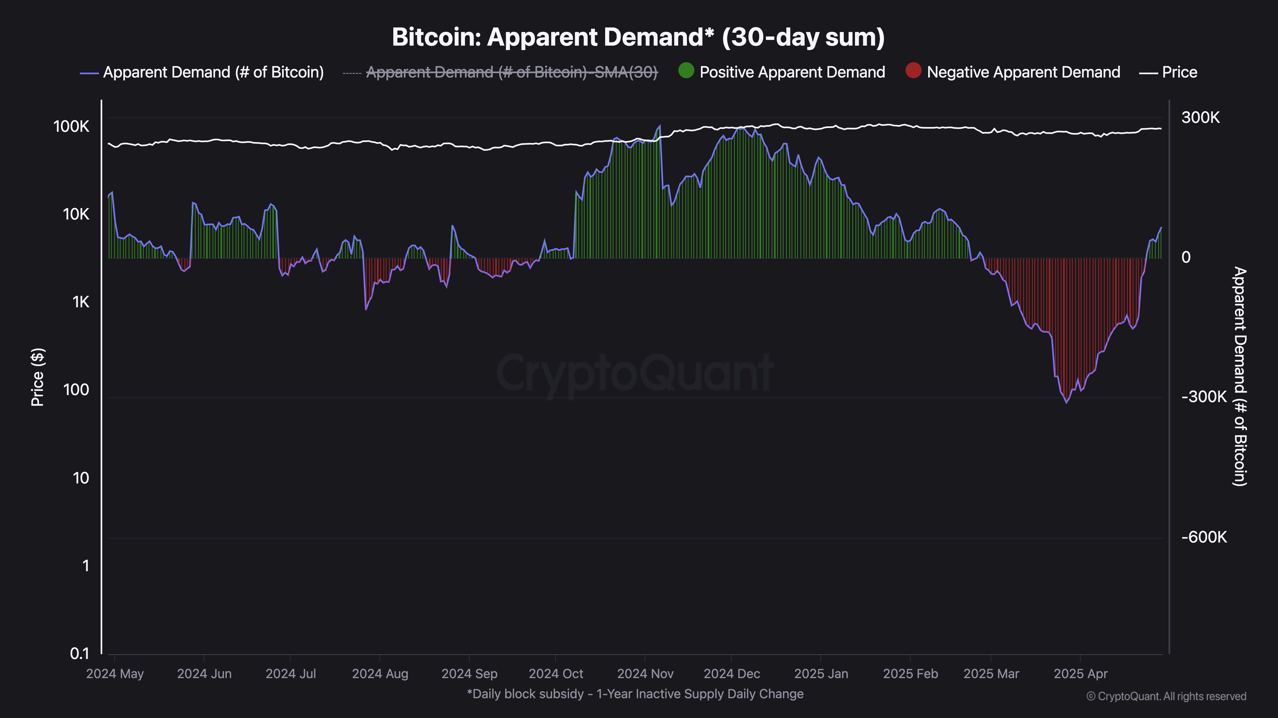Click the red Negative Apparent Demand circle
Image resolution: width=1278 pixels, height=718 pixels.
click(x=913, y=71)
